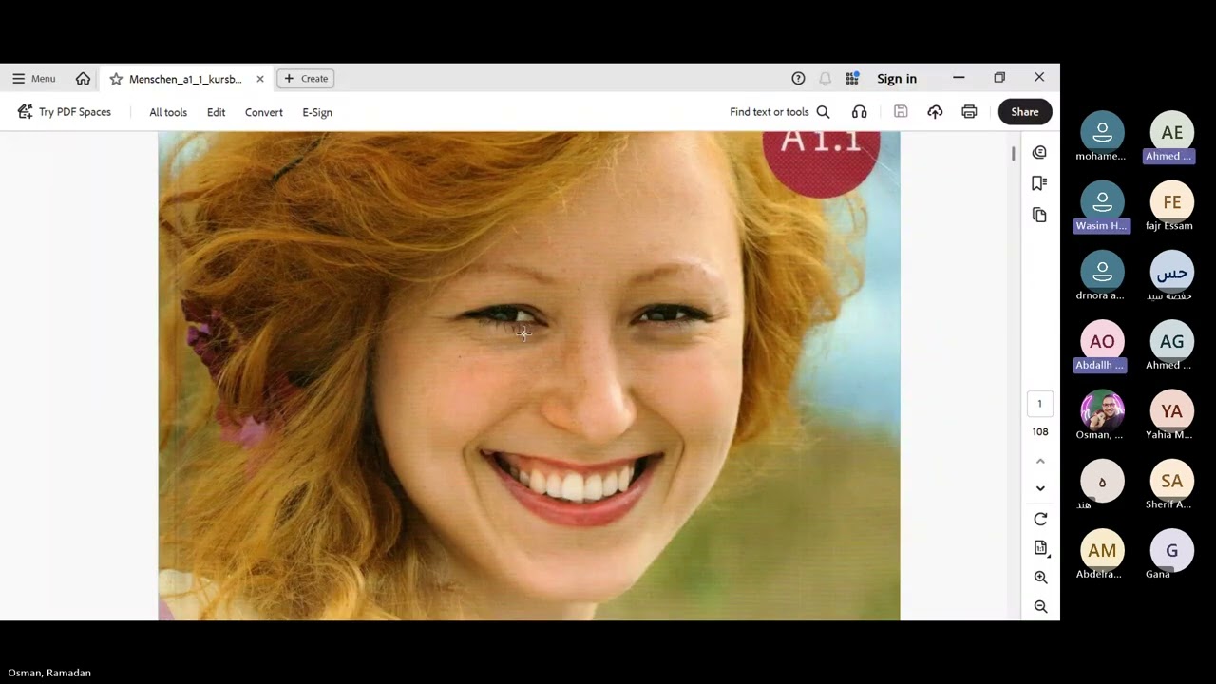Select Osman participant photo avatar

[x=1102, y=411]
